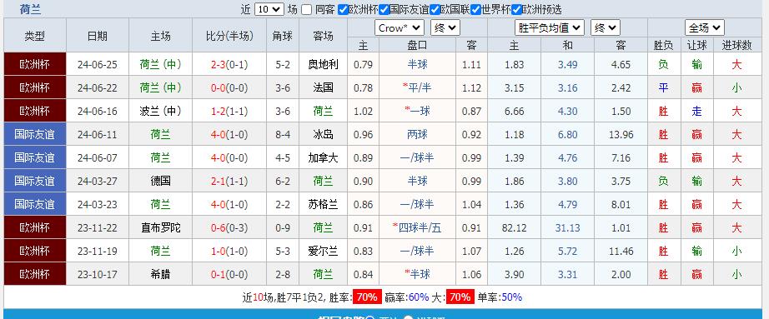Click the 国际友谊 label in the 24-06-11 row

click(35, 135)
